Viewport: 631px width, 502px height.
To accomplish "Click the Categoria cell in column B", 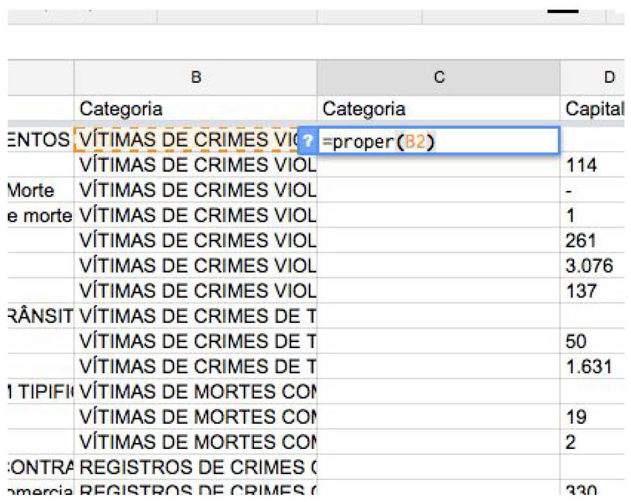I will coord(195,109).
